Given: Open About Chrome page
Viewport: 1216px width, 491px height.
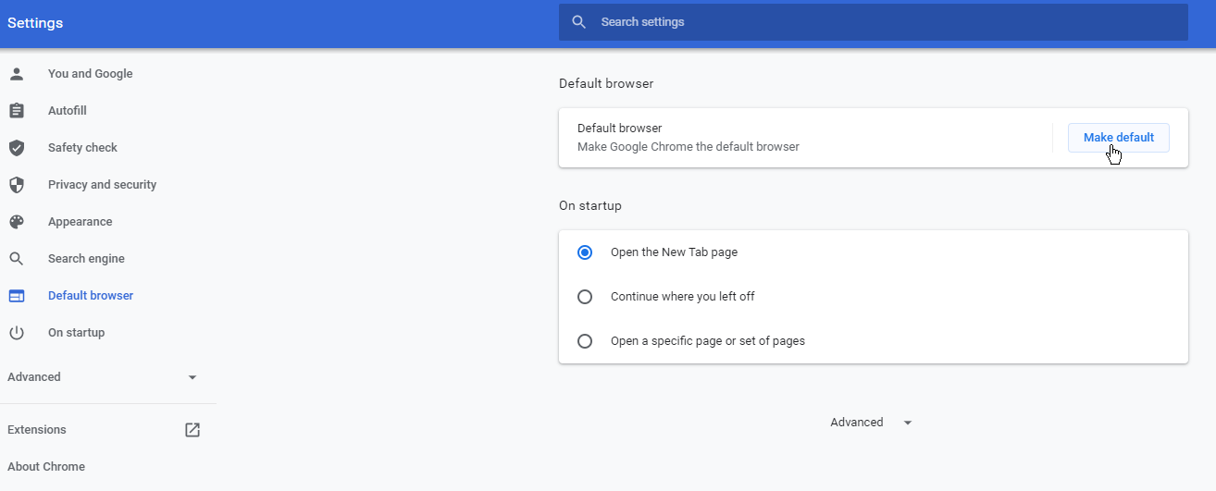Looking at the screenshot, I should [x=46, y=467].
